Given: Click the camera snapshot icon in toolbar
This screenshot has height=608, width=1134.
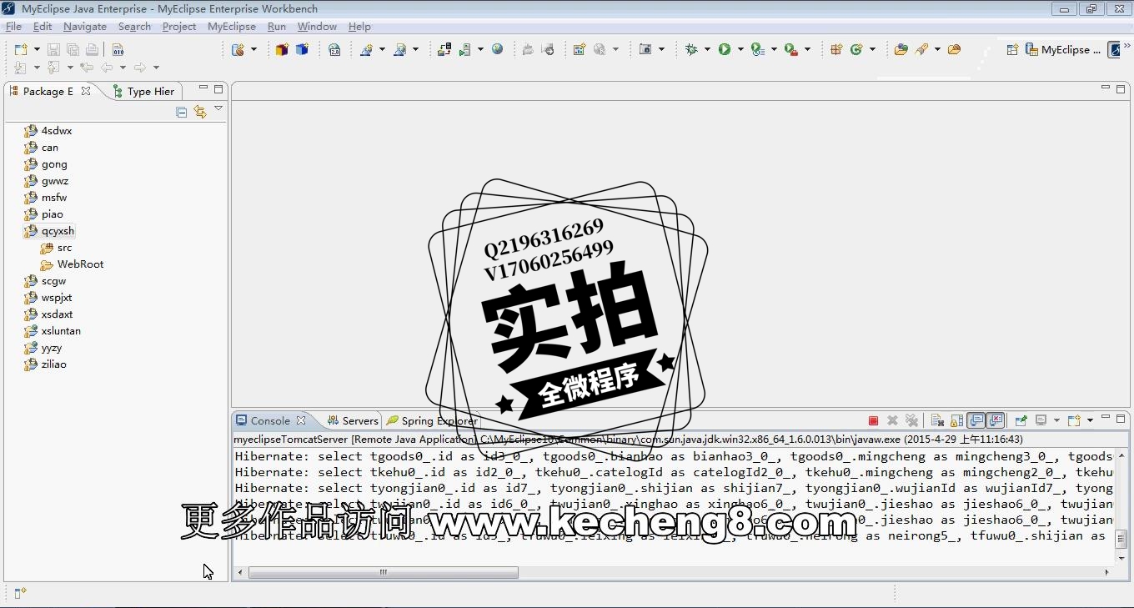Looking at the screenshot, I should pyautogui.click(x=645, y=49).
